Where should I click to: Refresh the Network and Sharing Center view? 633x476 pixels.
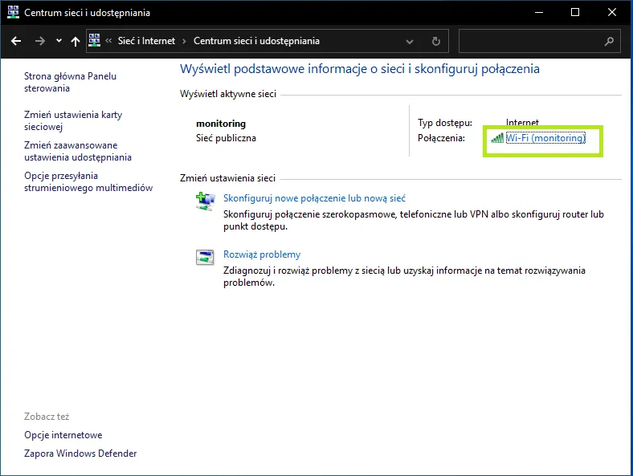pos(436,41)
